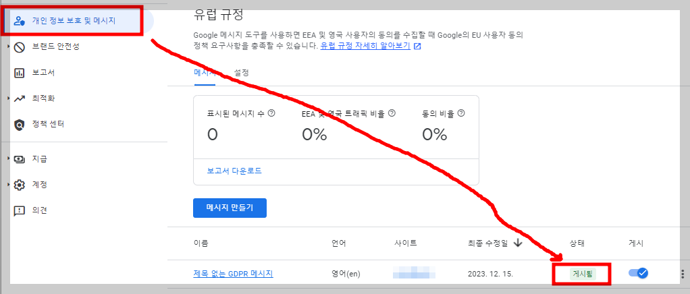690x294 pixels.
Task: Click the 상태 column header
Action: [x=577, y=243]
